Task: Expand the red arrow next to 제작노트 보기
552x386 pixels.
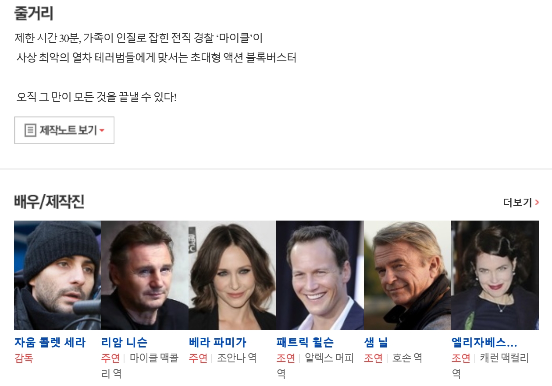Action: click(x=102, y=130)
